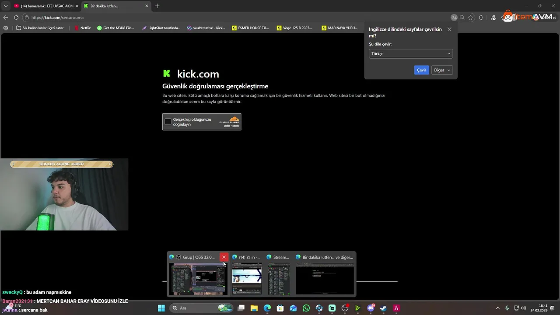Image resolution: width=560 pixels, height=315 pixels.
Task: Click the kick.com address bar URL
Action: pyautogui.click(x=57, y=17)
